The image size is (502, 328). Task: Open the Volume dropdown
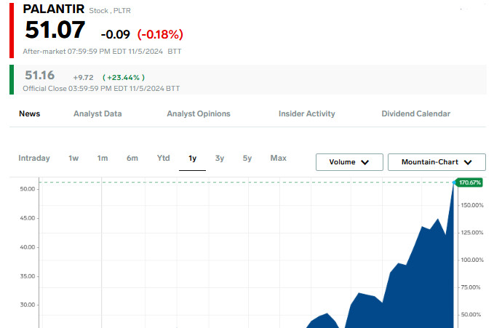[349, 162]
